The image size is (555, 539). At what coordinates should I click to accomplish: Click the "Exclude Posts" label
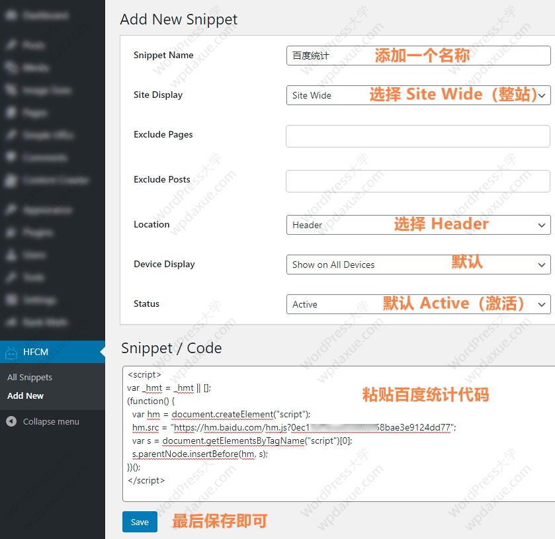pos(162,179)
